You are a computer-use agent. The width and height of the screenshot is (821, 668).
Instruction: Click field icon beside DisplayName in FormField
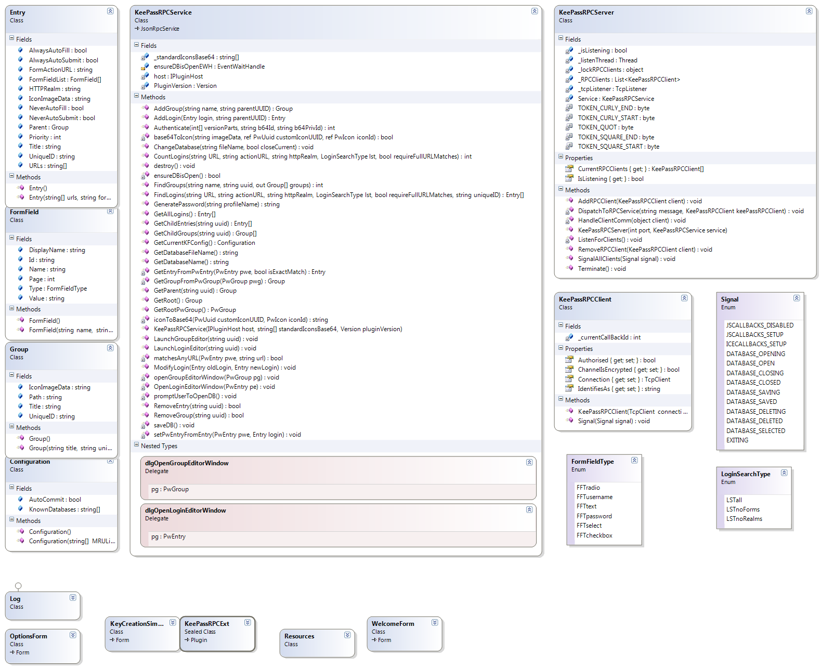tap(20, 250)
